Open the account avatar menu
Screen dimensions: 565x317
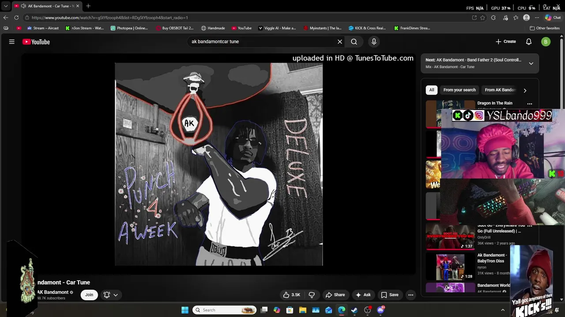[546, 42]
